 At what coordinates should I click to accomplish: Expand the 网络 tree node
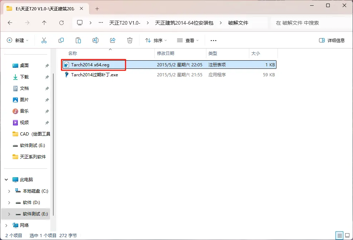click(6, 225)
